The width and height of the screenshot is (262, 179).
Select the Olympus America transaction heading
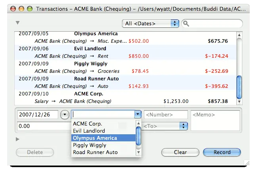(x=96, y=34)
